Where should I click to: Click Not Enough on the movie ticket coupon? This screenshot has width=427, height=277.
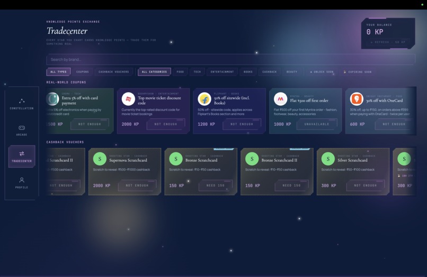coord(166,124)
